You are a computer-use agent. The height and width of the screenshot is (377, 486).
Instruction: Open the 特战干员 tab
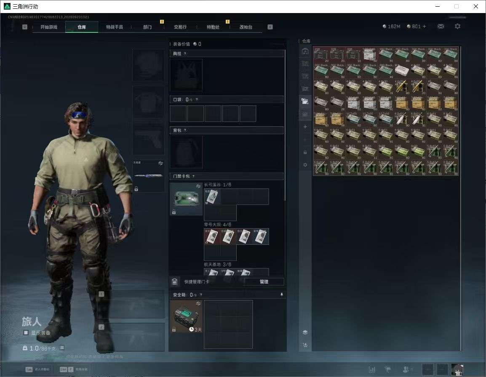point(115,27)
